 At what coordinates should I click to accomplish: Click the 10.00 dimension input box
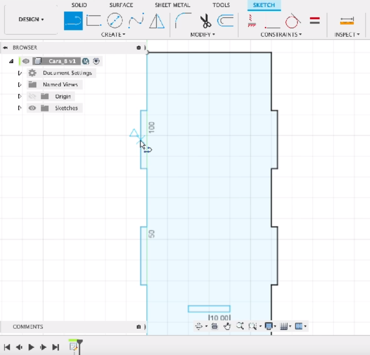click(219, 318)
